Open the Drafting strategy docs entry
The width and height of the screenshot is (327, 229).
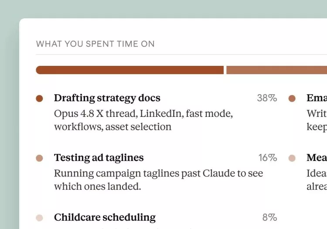tap(107, 98)
